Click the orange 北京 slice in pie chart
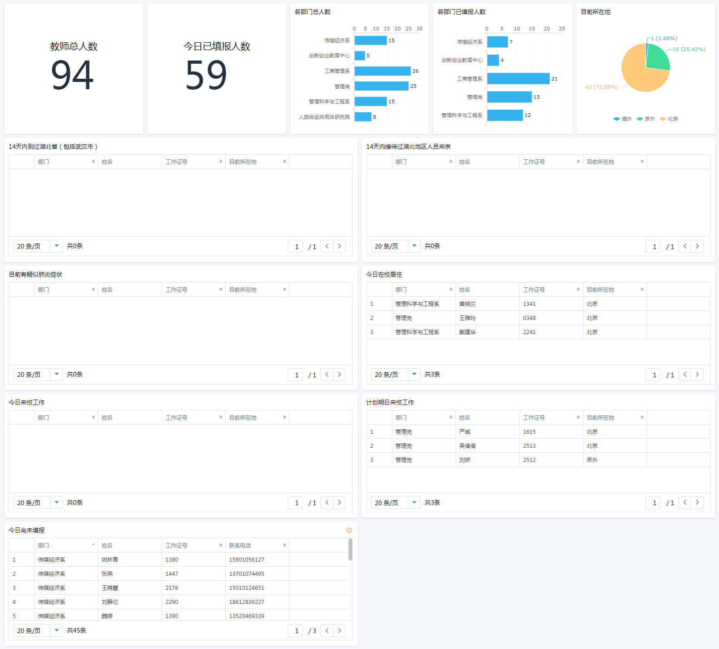719x649 pixels. 639,75
